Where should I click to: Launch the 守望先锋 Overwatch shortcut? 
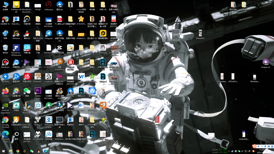point(27,20)
